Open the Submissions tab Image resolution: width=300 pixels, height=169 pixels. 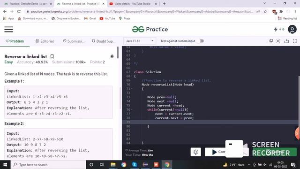74,41
